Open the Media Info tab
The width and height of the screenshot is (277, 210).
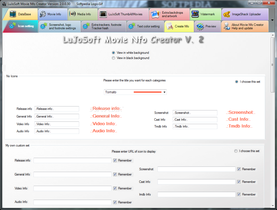point(83,14)
